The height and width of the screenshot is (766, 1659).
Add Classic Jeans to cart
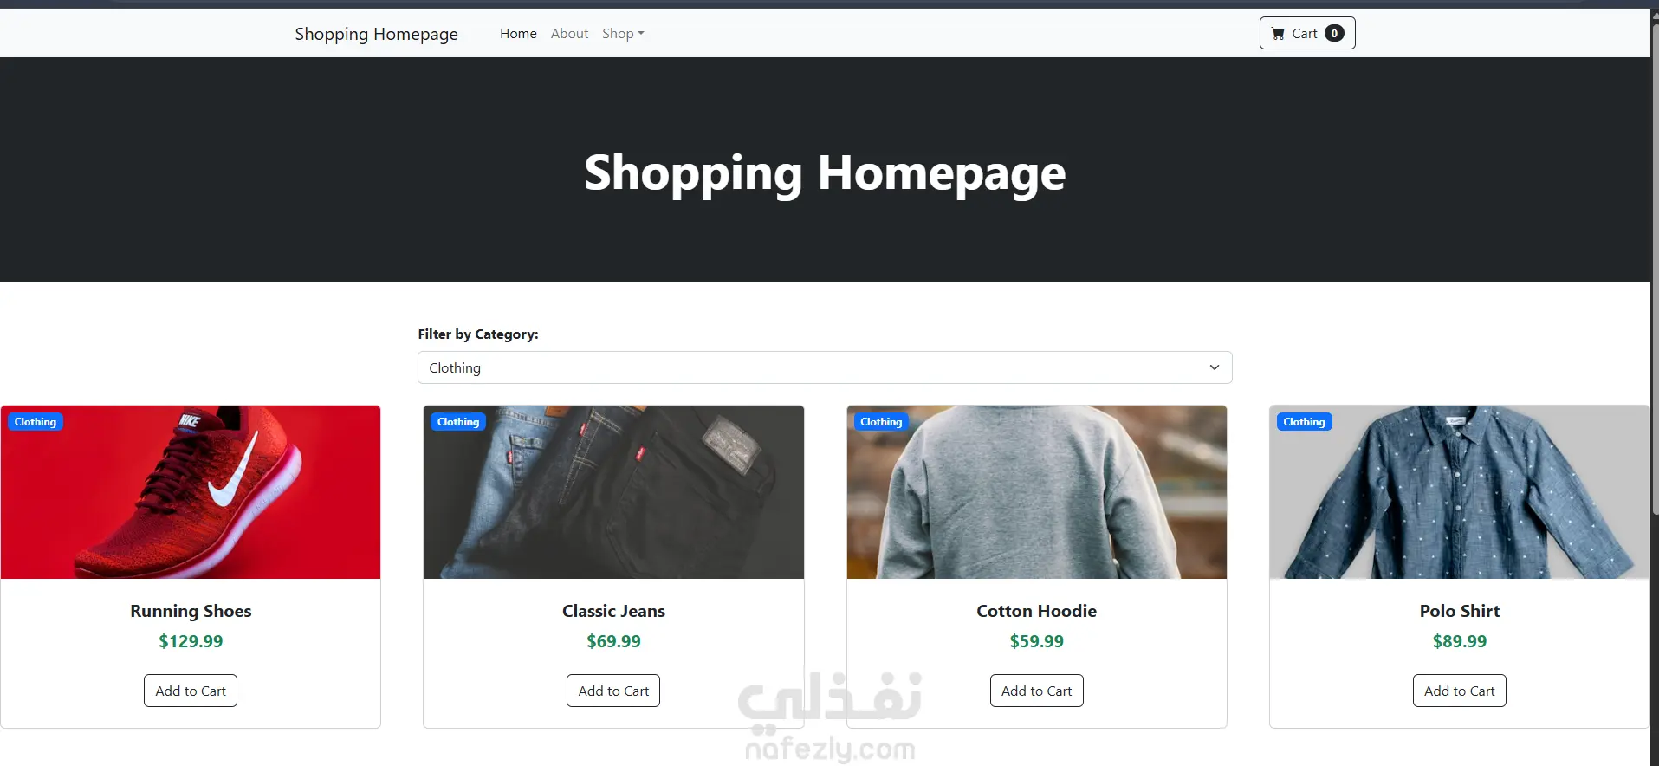[613, 691]
